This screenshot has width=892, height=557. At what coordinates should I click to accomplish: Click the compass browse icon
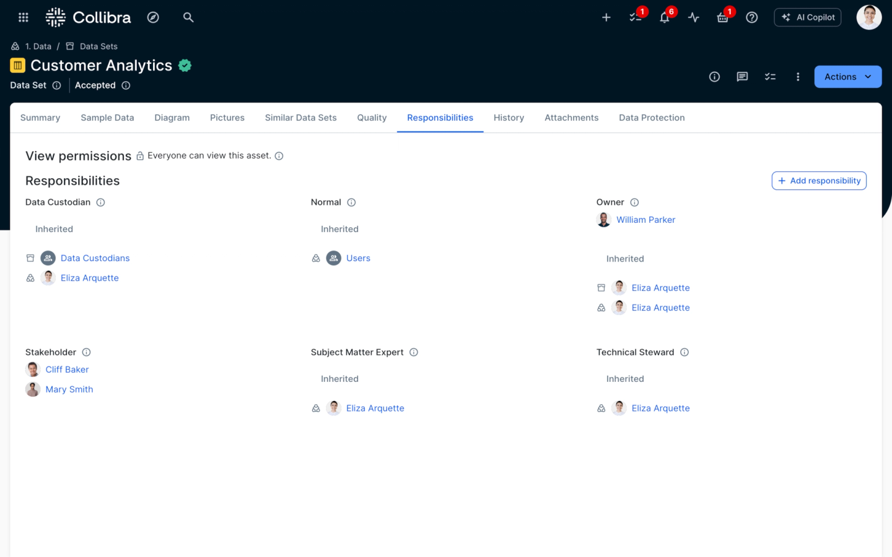(x=153, y=17)
